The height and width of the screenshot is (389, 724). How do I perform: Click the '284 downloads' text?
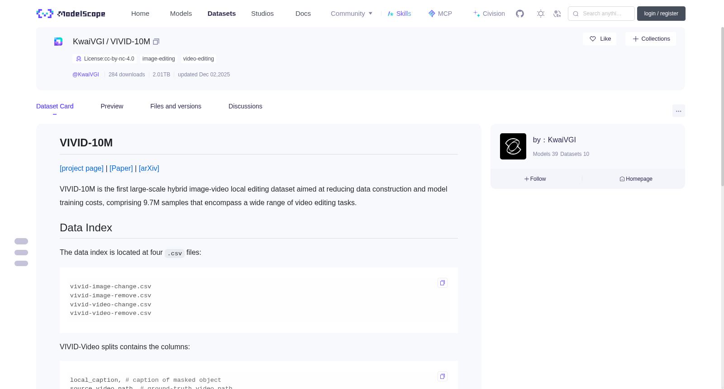(127, 75)
